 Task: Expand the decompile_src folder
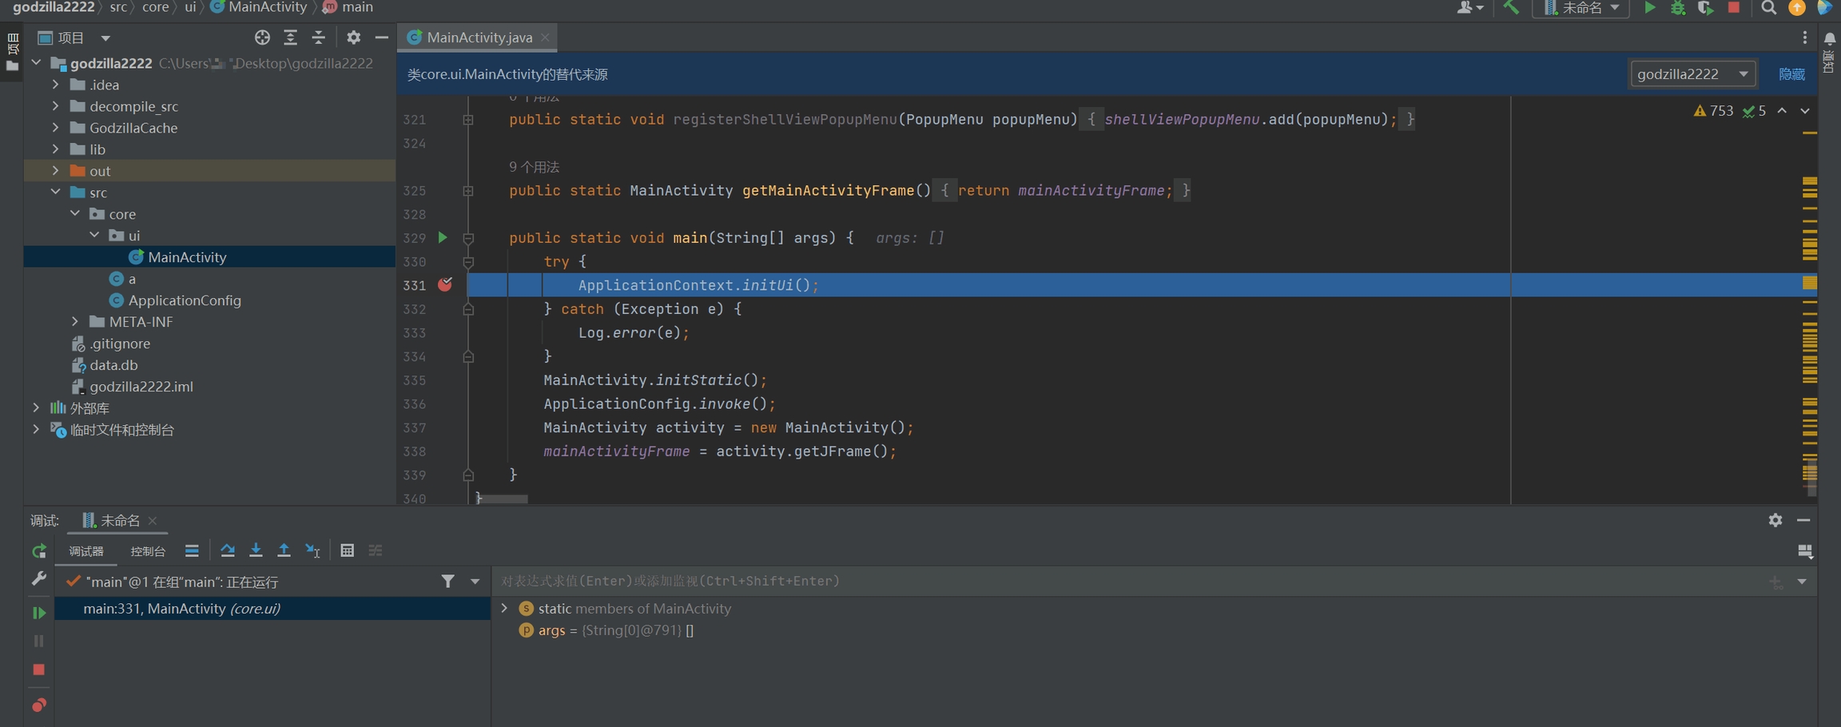coord(55,106)
